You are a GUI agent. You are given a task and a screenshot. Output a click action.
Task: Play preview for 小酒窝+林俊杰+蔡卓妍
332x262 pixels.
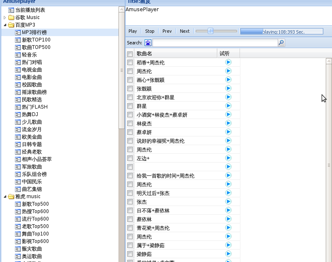[x=228, y=114]
